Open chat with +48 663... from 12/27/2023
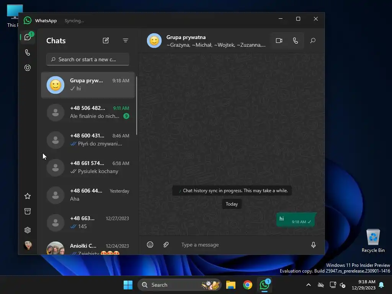The height and width of the screenshot is (294, 392). coord(88,222)
